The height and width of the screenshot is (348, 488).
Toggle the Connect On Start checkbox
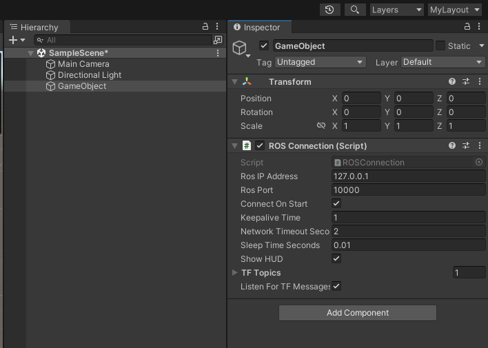[x=336, y=203]
